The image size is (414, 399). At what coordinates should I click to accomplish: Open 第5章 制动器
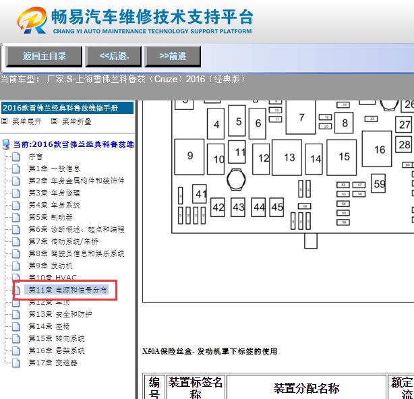tap(51, 217)
